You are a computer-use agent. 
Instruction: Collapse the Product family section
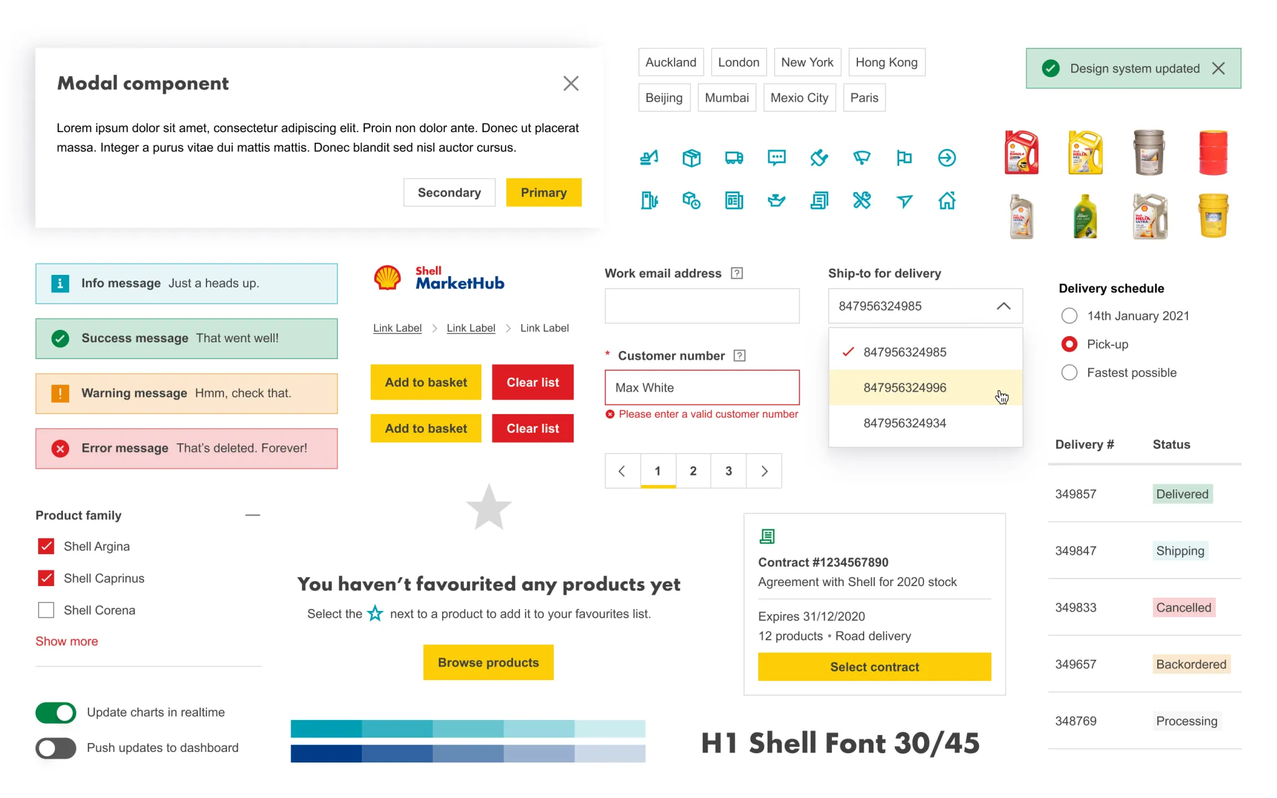coord(253,515)
